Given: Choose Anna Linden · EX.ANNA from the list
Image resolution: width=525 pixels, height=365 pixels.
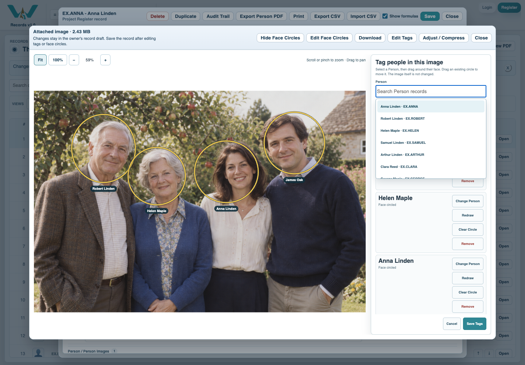Looking at the screenshot, I should click(x=431, y=107).
